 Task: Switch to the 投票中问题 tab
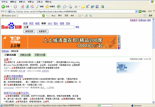(40, 55)
